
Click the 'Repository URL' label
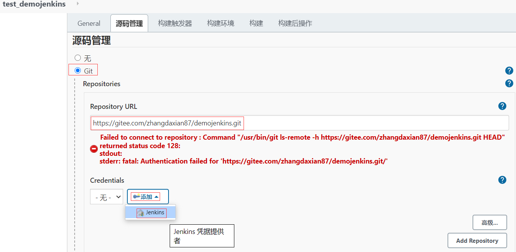click(x=114, y=107)
